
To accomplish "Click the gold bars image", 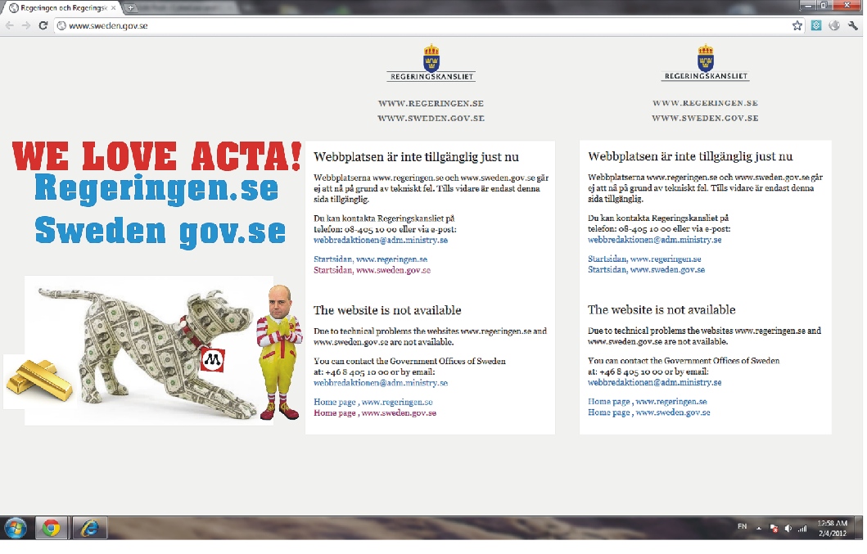I will click(x=38, y=380).
